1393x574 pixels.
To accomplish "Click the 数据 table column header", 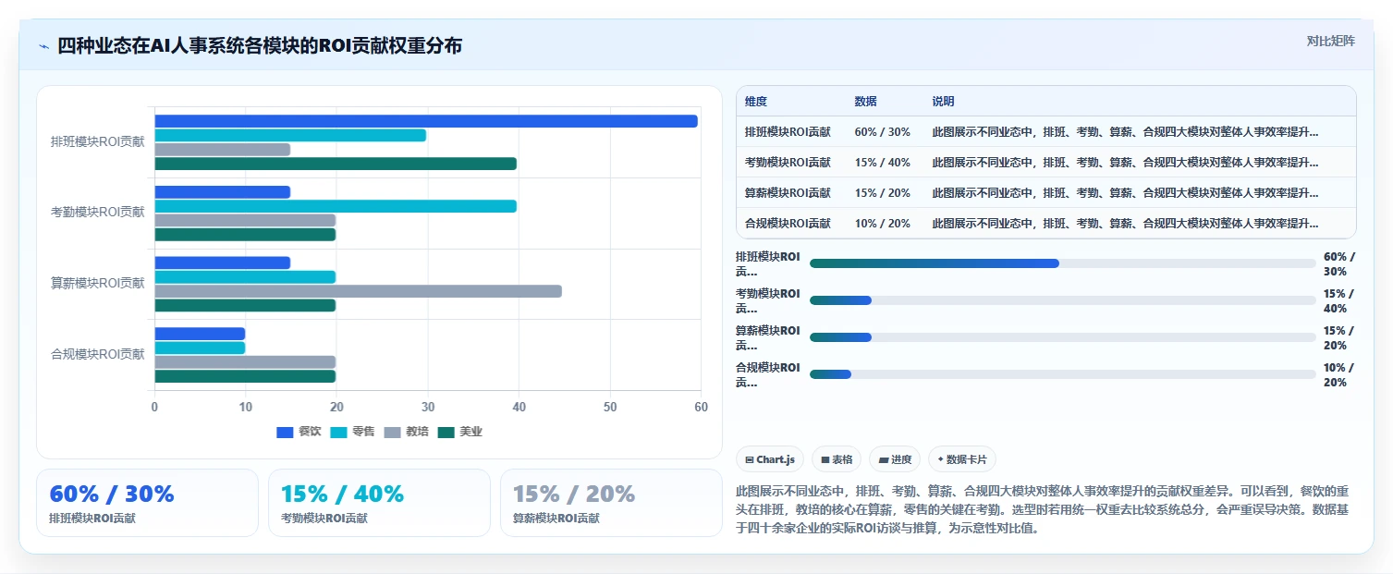I will 866,102.
